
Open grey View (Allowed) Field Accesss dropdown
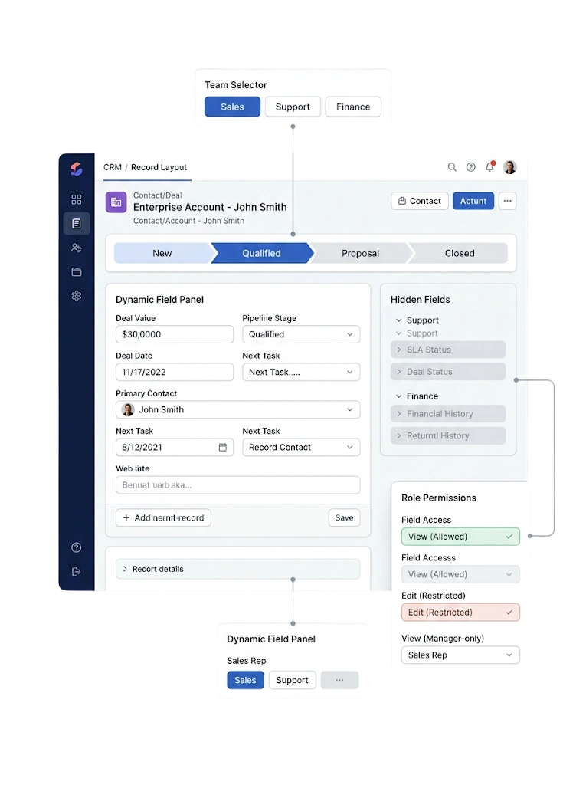click(x=460, y=574)
